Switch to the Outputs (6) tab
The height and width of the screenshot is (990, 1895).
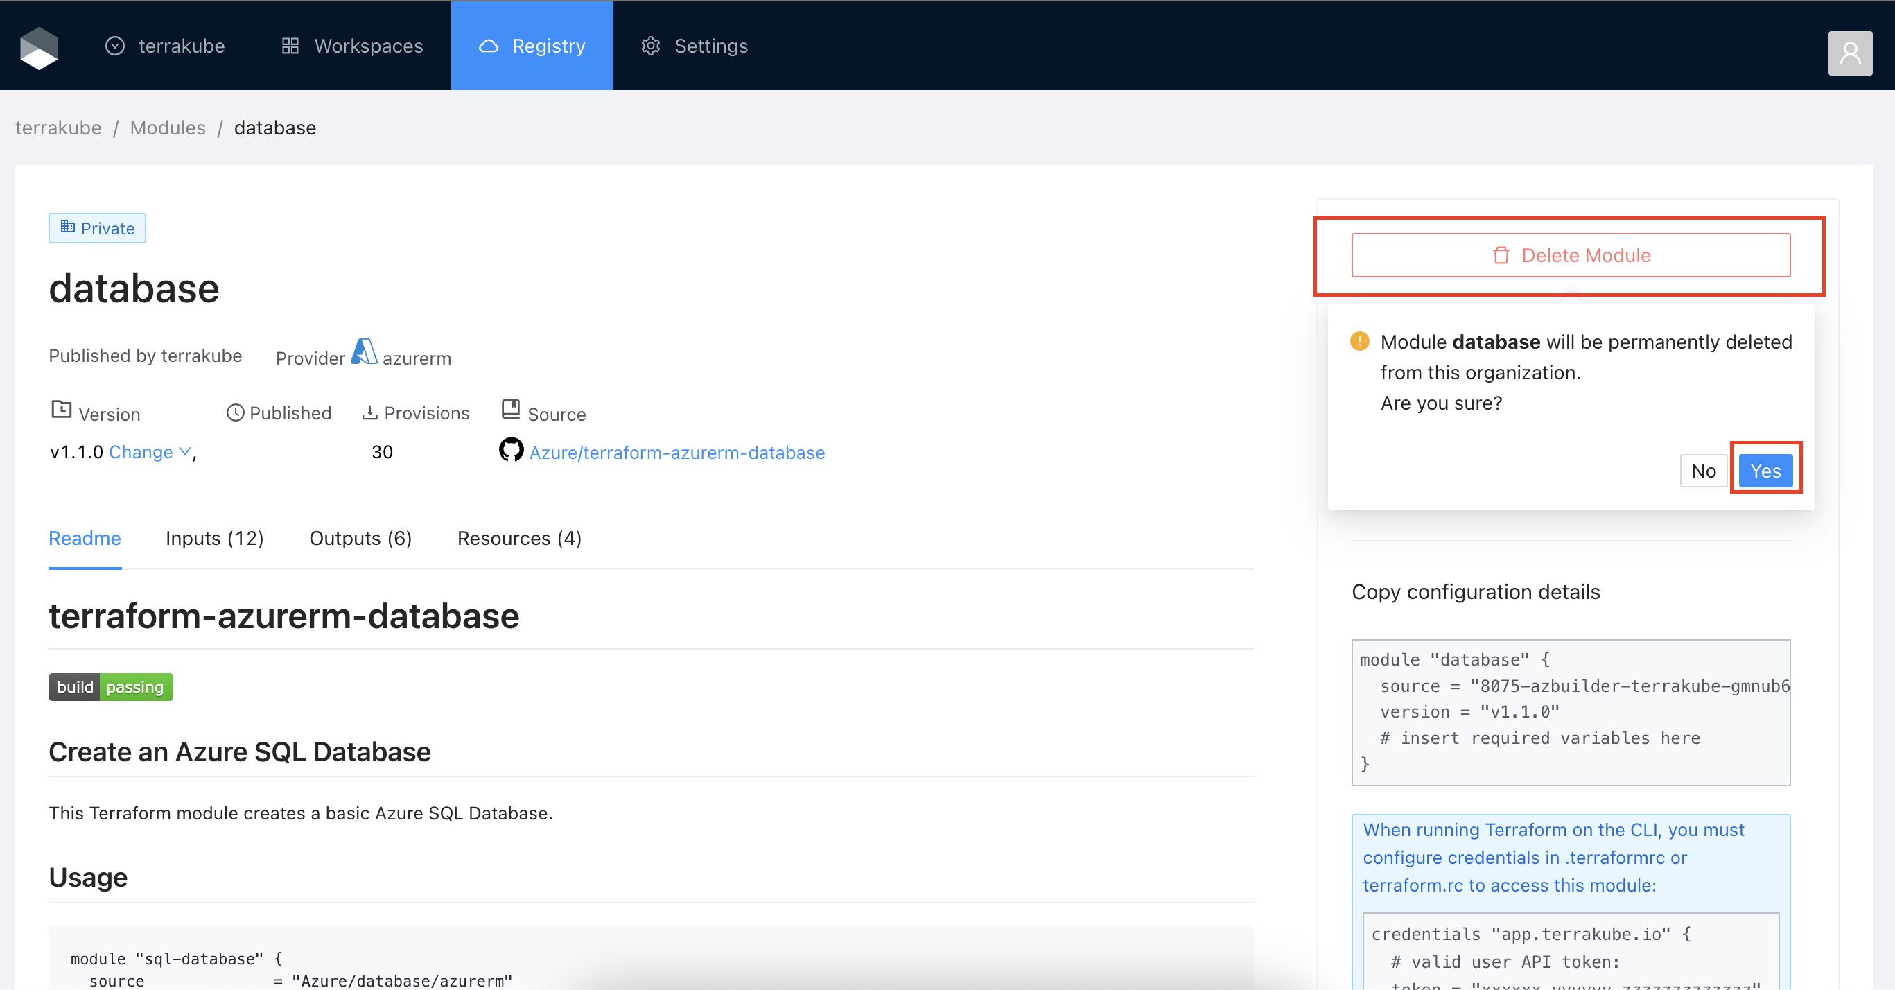click(360, 538)
